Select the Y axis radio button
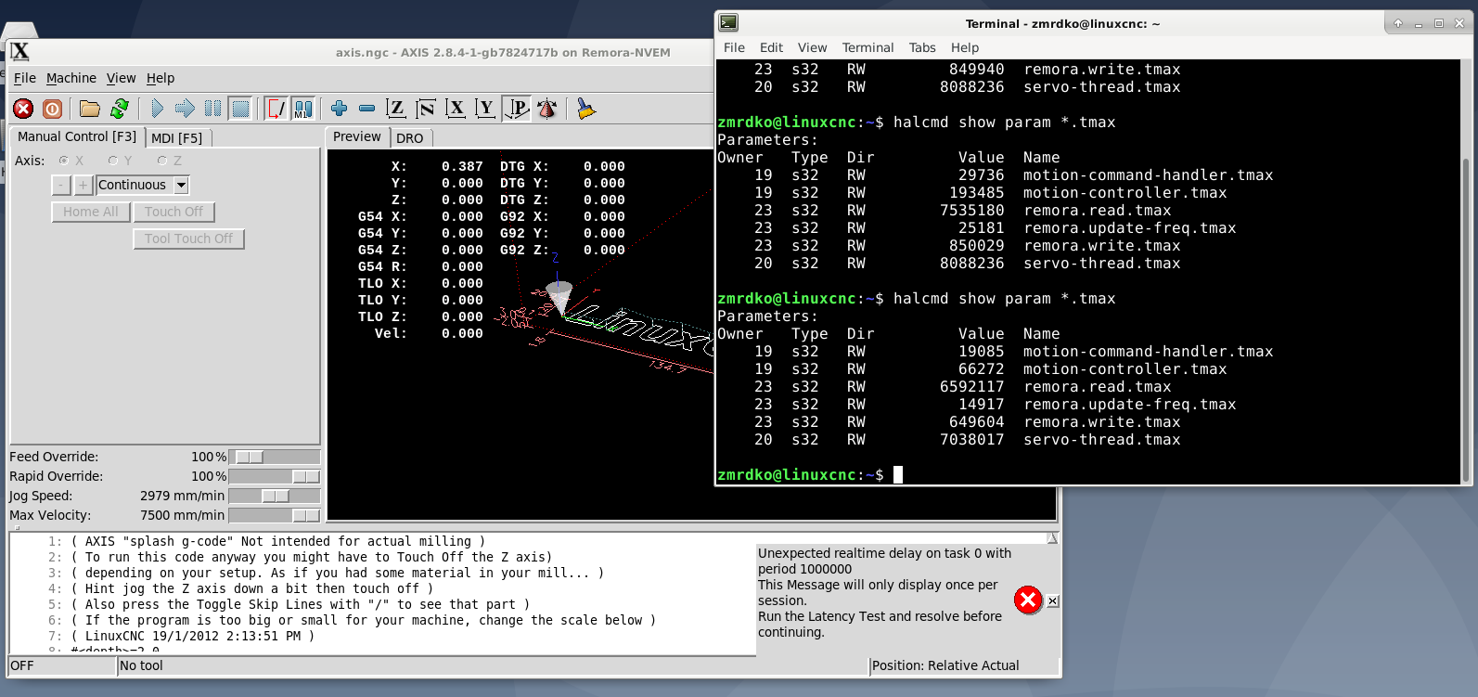The height and width of the screenshot is (697, 1478). pyautogui.click(x=113, y=161)
